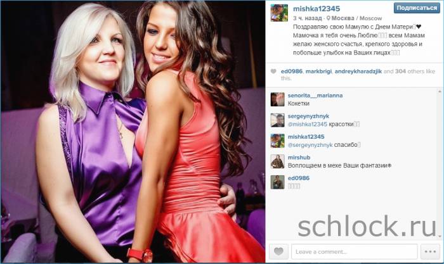
Task: Click the heart like button beside the comment box
Action: point(278,251)
